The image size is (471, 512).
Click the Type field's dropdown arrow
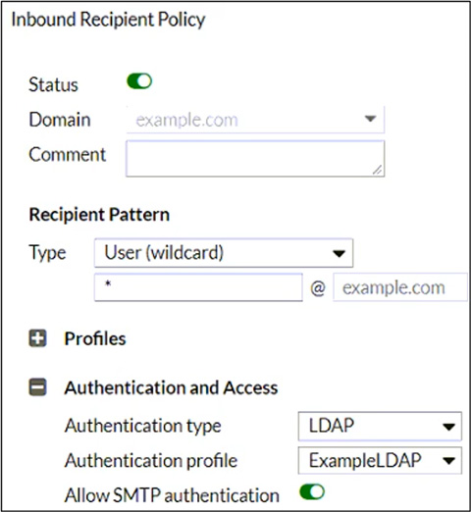[339, 253]
